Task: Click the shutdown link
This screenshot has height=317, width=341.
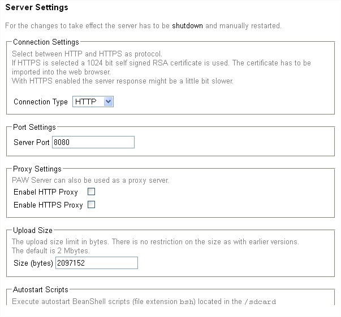Action: coord(187,26)
